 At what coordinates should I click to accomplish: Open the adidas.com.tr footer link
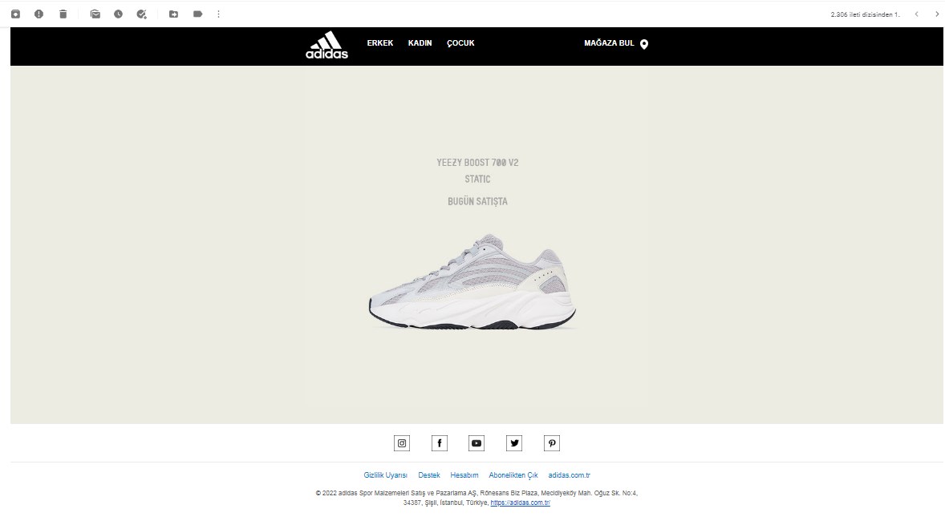569,474
